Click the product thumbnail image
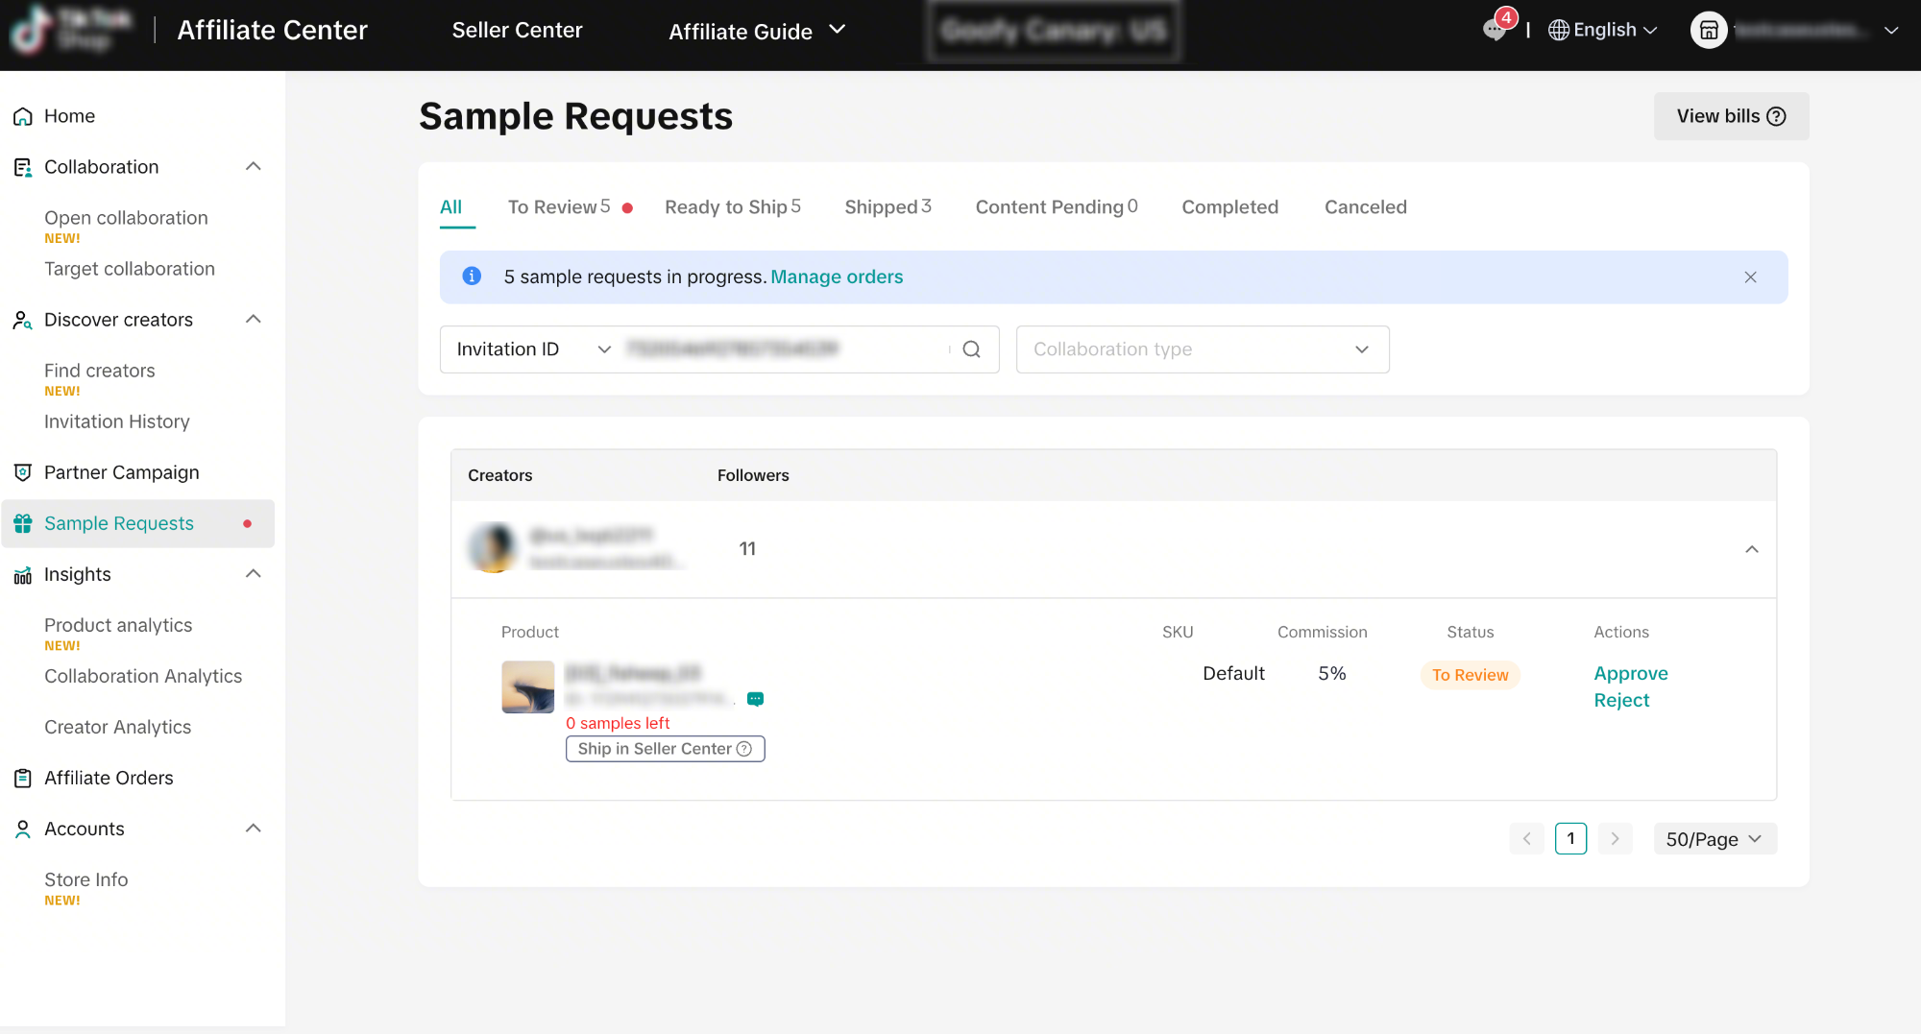 (x=527, y=686)
